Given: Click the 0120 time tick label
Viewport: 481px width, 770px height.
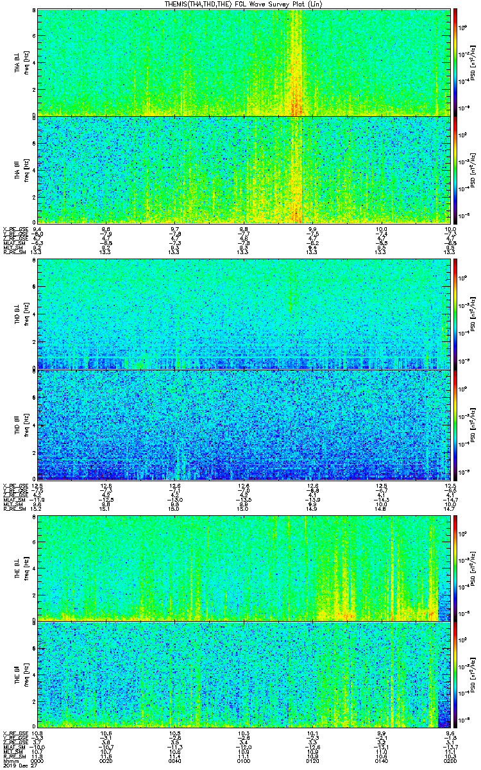Looking at the screenshot, I should (x=312, y=761).
